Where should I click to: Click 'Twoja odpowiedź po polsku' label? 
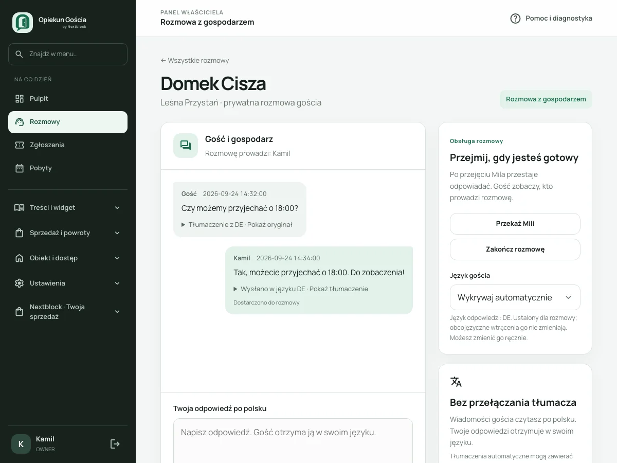tap(220, 408)
